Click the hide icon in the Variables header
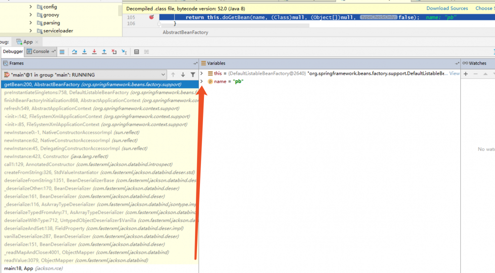The width and height of the screenshot is (495, 273). 457,63
